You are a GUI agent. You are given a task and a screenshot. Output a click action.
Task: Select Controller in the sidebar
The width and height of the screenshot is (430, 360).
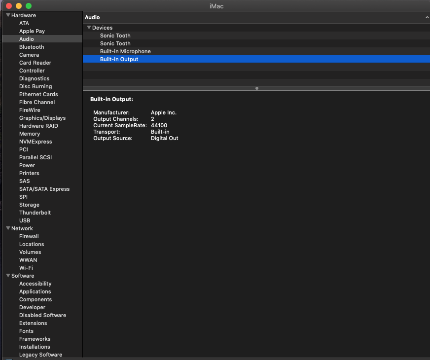point(32,71)
